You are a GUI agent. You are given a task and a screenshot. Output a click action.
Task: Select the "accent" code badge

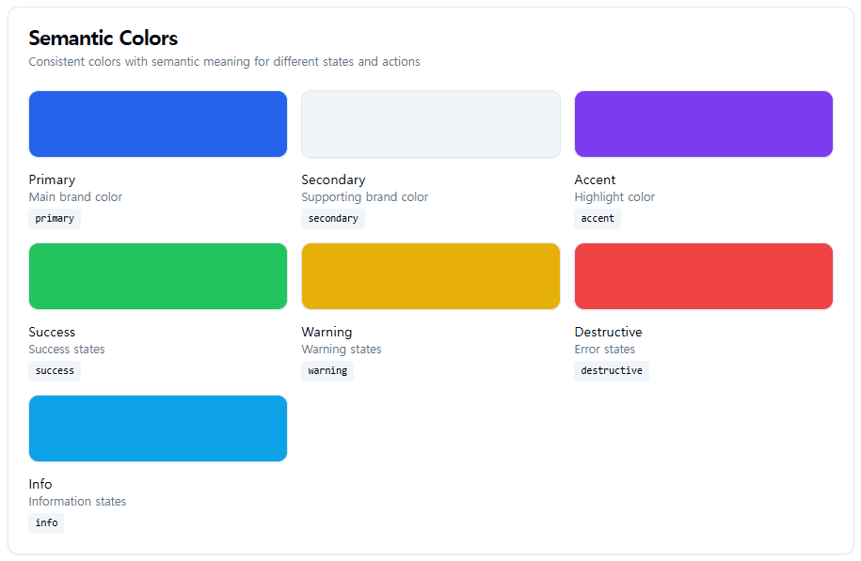pos(598,219)
